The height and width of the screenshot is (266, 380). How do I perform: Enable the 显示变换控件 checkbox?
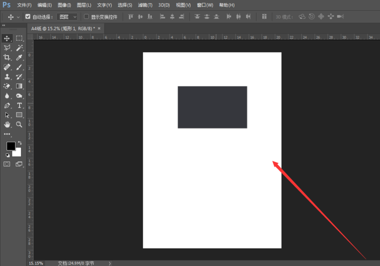click(87, 17)
